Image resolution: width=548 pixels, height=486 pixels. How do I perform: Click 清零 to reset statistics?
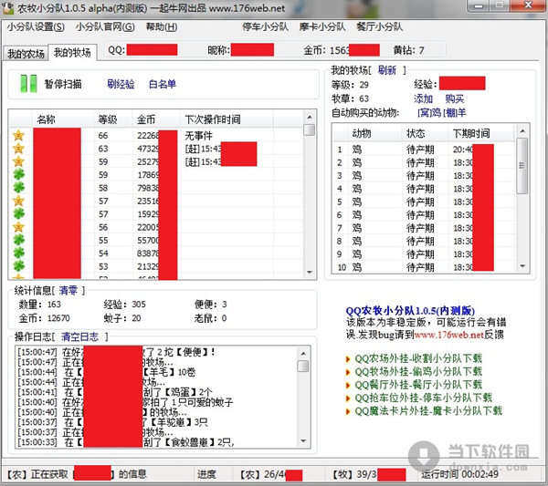coord(69,290)
